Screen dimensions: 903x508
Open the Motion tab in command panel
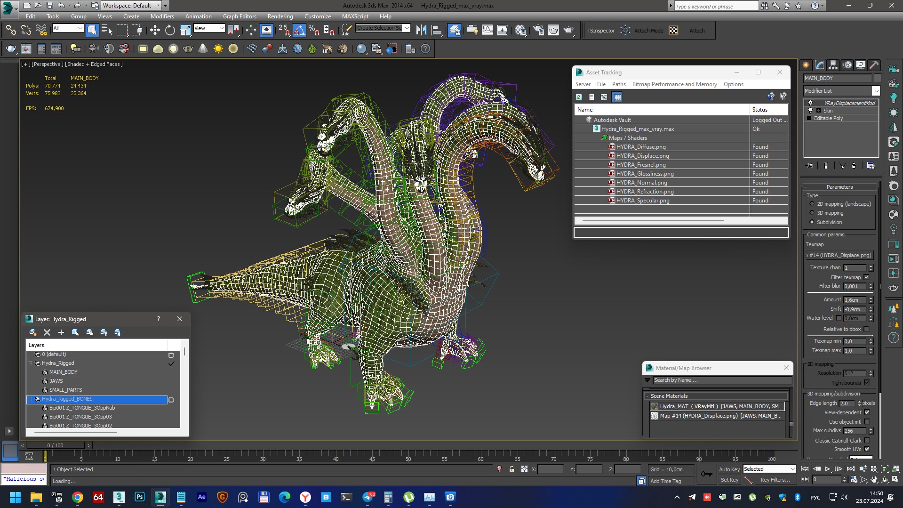[x=847, y=65]
